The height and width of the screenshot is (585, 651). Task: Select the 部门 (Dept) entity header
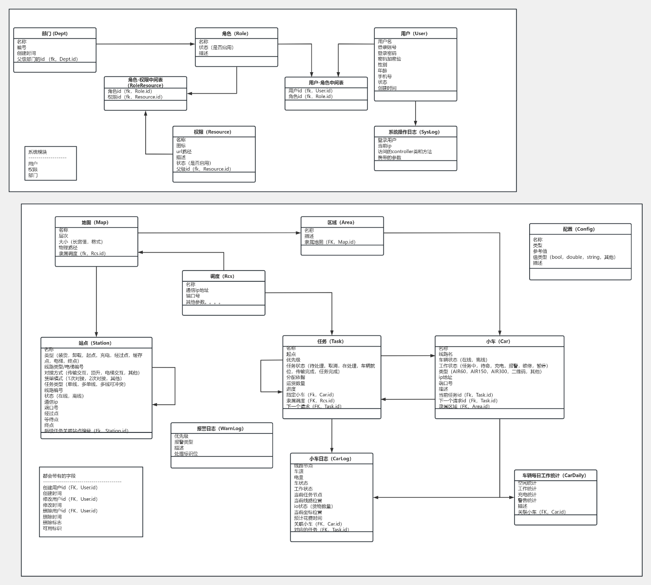(x=55, y=34)
